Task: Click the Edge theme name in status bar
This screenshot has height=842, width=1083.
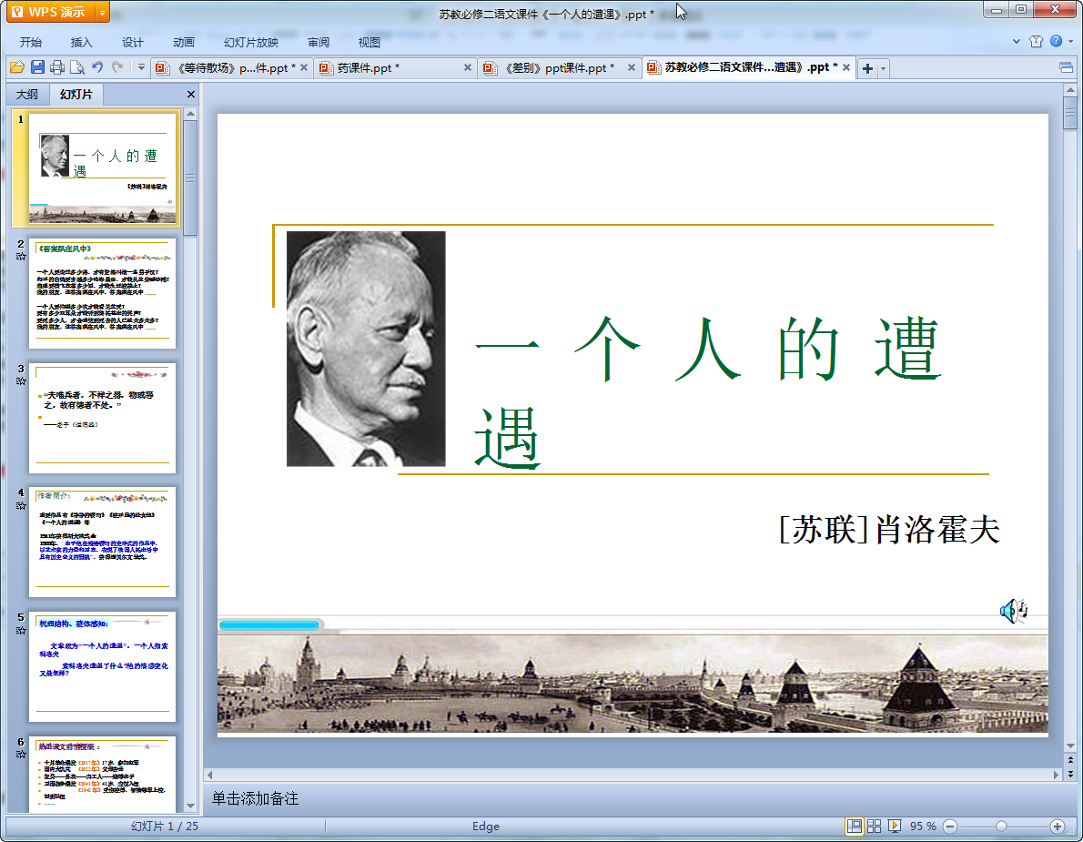Action: click(486, 827)
